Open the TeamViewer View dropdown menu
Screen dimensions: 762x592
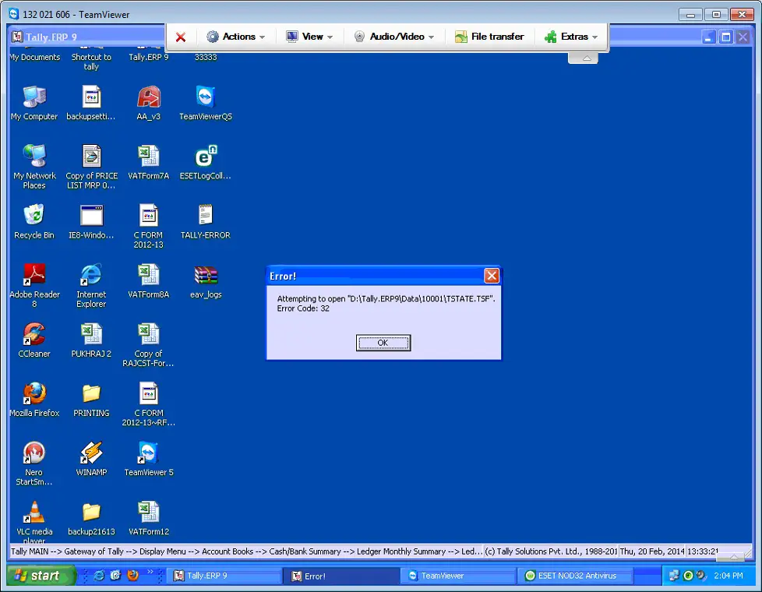tap(309, 37)
